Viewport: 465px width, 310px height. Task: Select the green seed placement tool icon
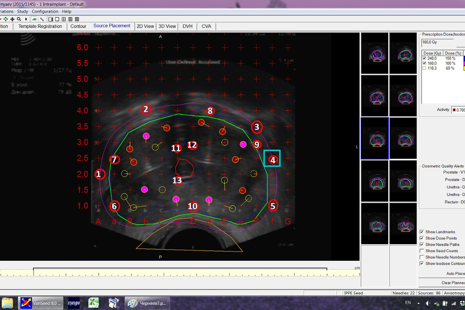(x=34, y=19)
